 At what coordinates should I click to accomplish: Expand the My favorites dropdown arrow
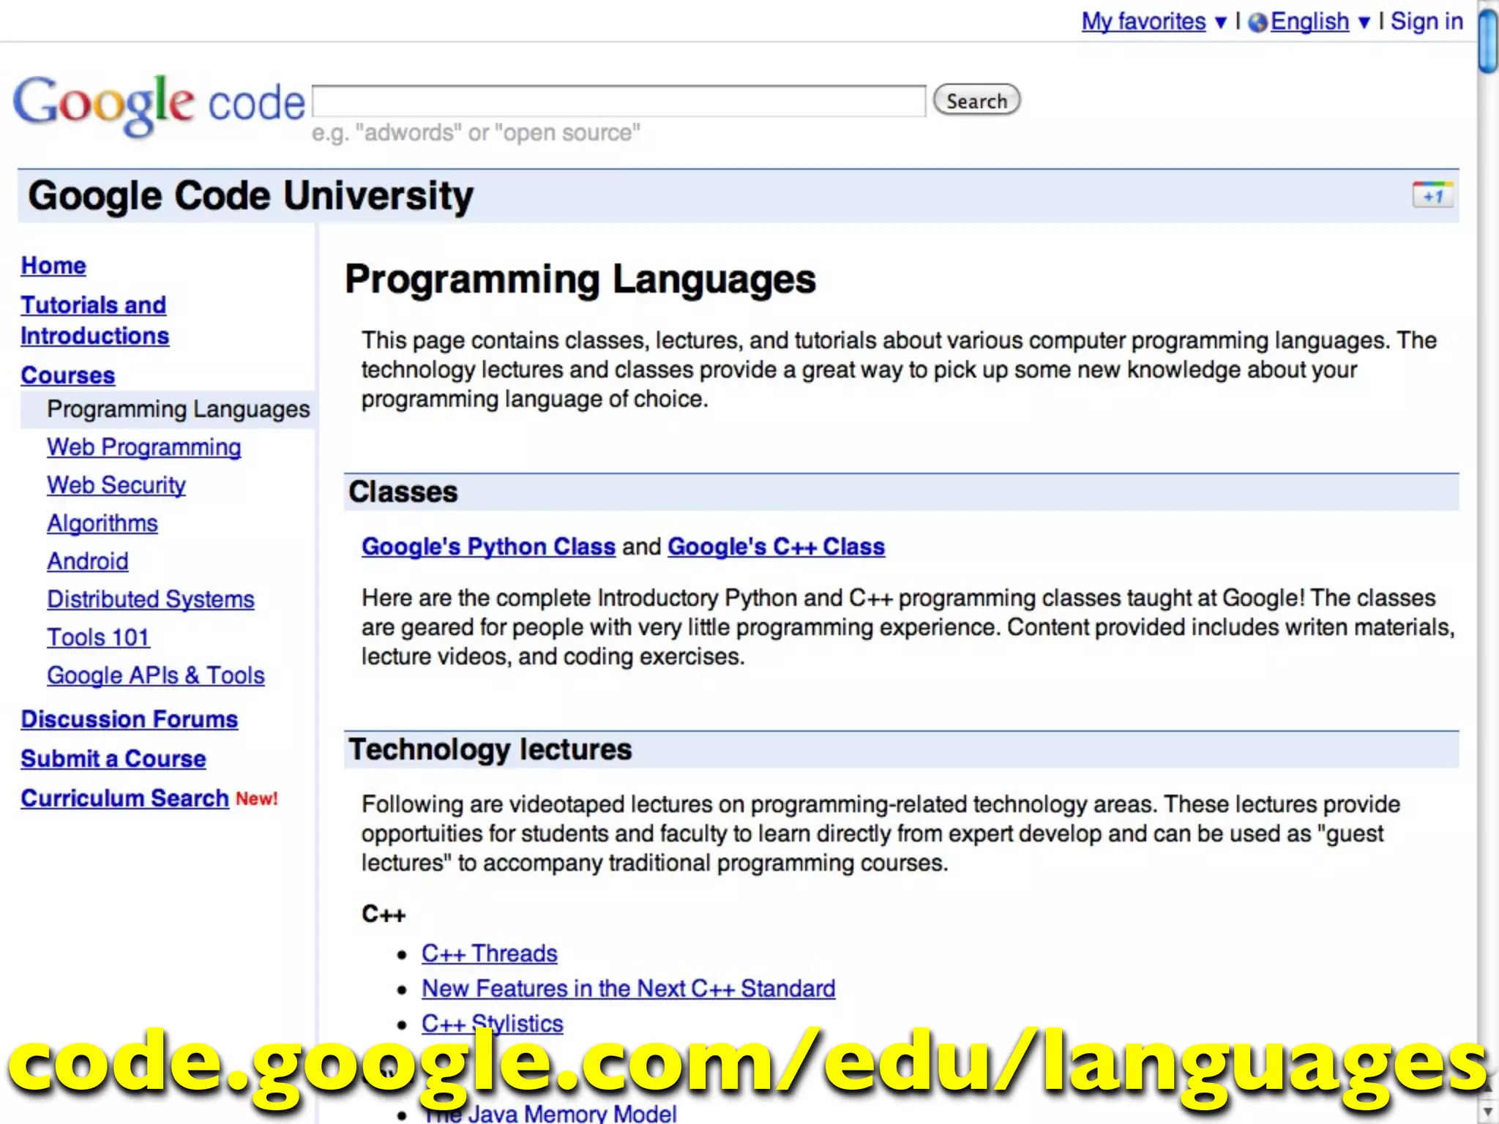[x=1220, y=23]
